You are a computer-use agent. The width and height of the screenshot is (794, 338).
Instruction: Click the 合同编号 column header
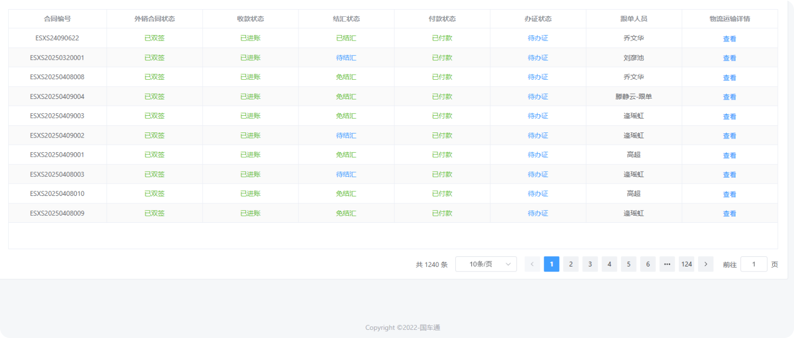tap(57, 19)
